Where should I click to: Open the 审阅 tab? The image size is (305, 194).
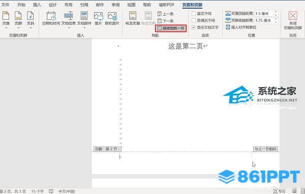coord(115,5)
